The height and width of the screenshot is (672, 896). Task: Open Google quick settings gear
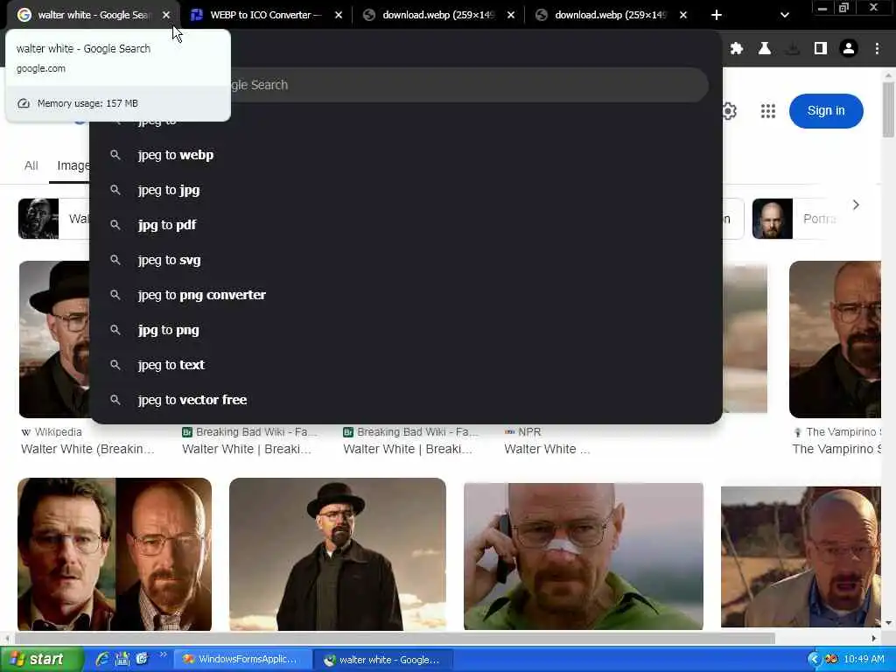730,111
